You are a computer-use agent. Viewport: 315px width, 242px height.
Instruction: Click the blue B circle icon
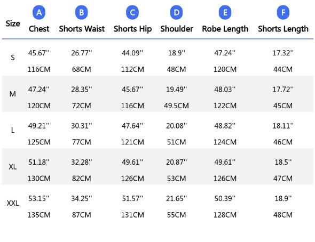click(x=81, y=12)
